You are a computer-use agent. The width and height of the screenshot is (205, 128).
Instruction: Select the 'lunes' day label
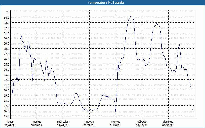(10, 122)
